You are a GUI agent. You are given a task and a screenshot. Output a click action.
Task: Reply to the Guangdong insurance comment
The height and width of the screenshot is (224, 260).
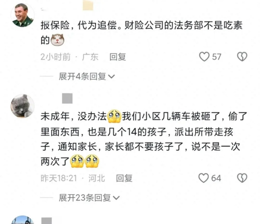(x=118, y=57)
